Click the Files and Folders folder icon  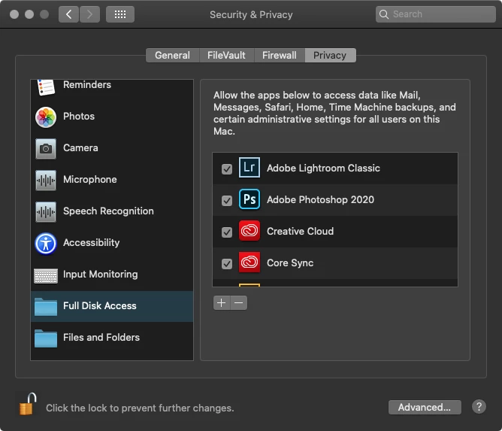click(46, 338)
